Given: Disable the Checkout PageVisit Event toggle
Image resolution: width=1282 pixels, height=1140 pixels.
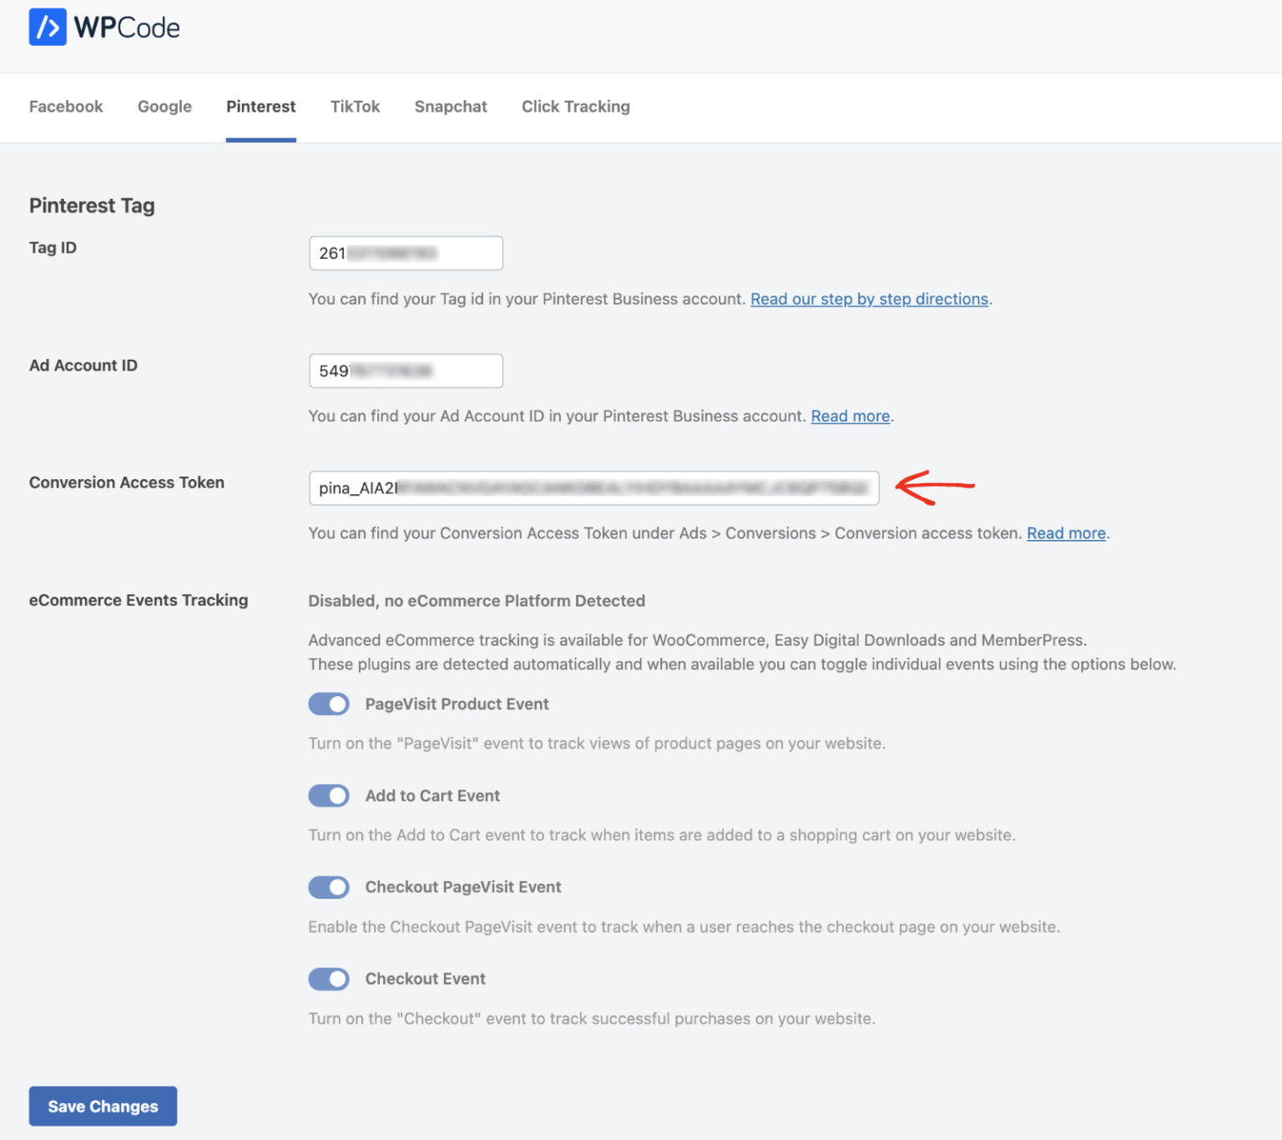Looking at the screenshot, I should [x=328, y=887].
